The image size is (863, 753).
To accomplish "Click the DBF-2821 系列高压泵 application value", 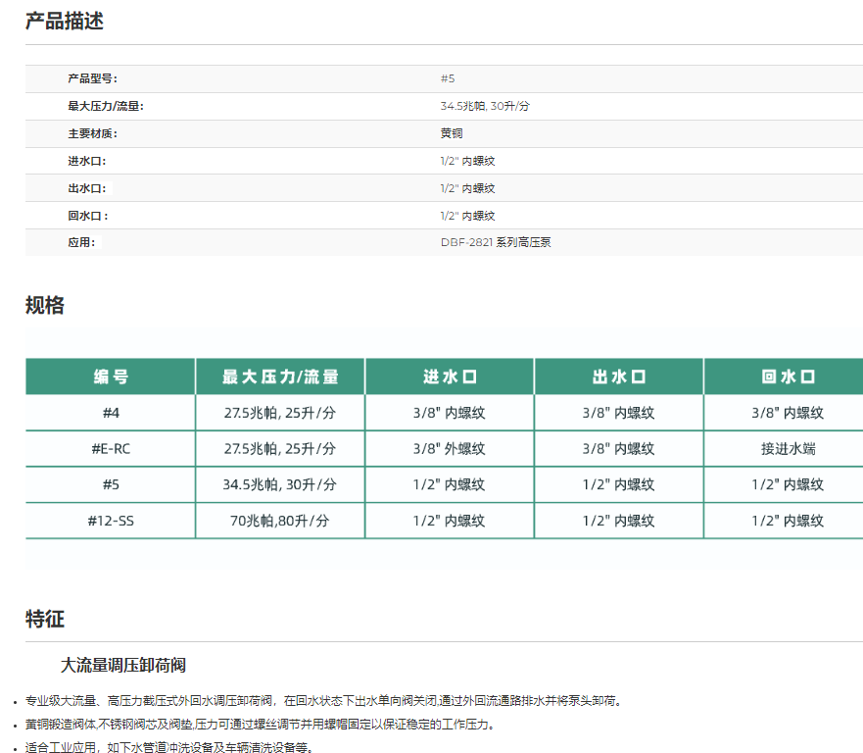I will point(496,242).
